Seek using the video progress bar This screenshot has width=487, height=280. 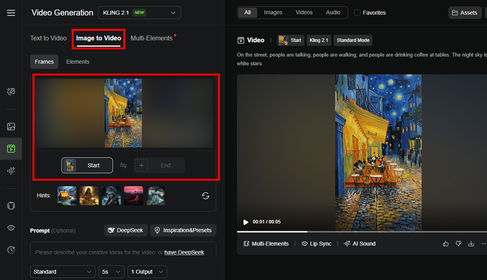pyautogui.click(x=362, y=232)
